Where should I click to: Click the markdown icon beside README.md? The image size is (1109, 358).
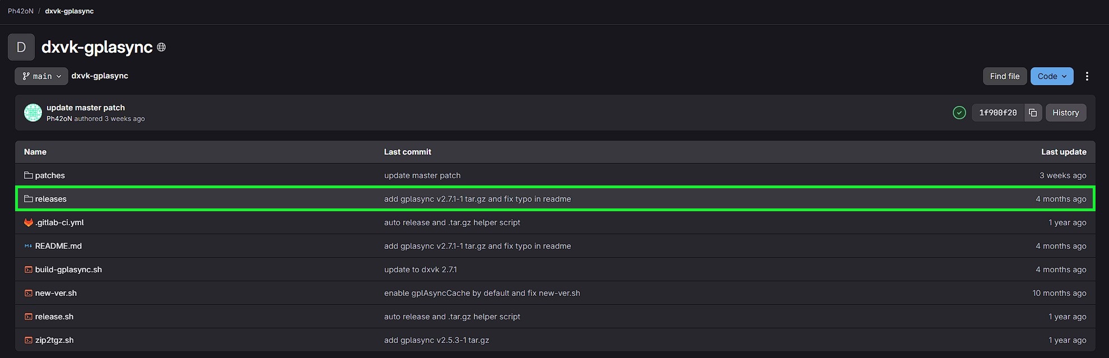[28, 246]
